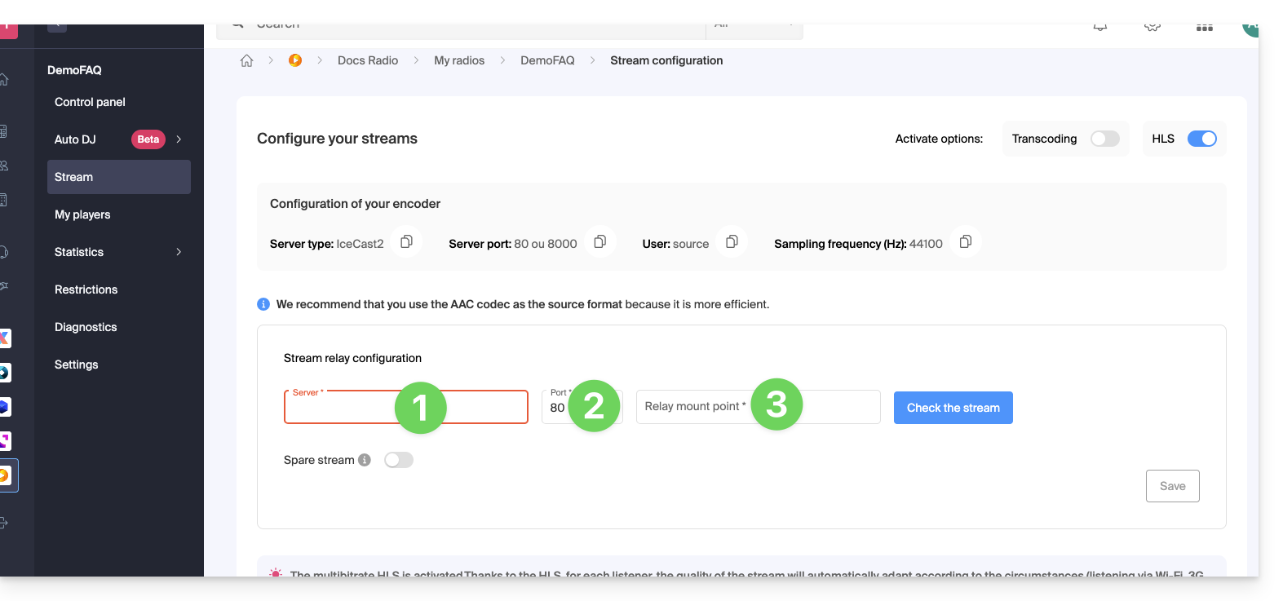Image resolution: width=1283 pixels, height=601 pixels.
Task: Copy the Server port value
Action: [x=599, y=242]
